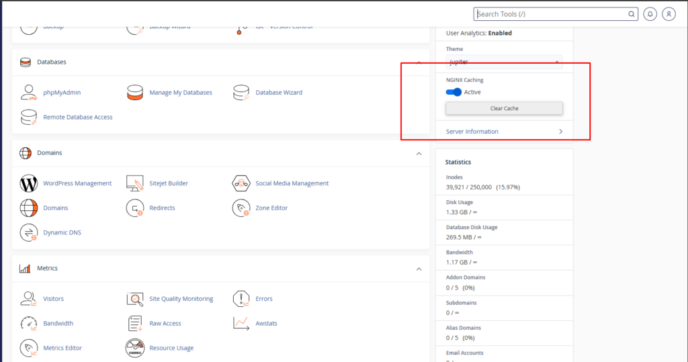
Task: Open the Resource Usage link
Action: (171, 348)
